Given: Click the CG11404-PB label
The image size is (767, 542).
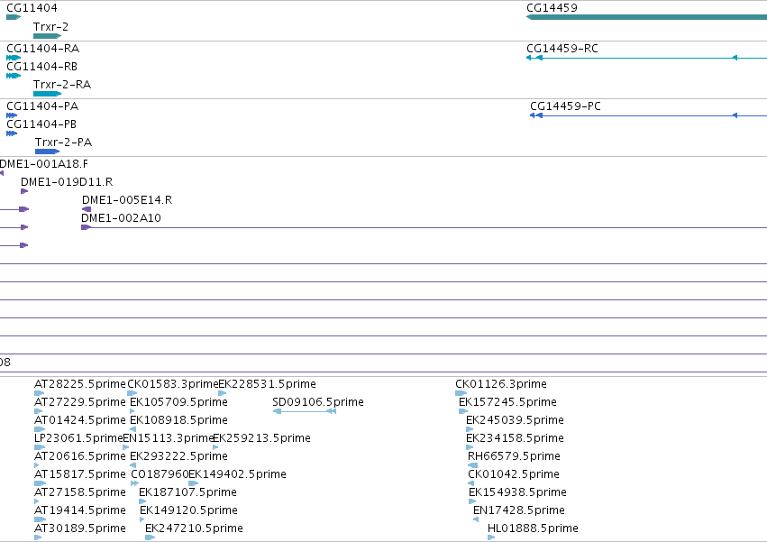Looking at the screenshot, I should pos(41,124).
